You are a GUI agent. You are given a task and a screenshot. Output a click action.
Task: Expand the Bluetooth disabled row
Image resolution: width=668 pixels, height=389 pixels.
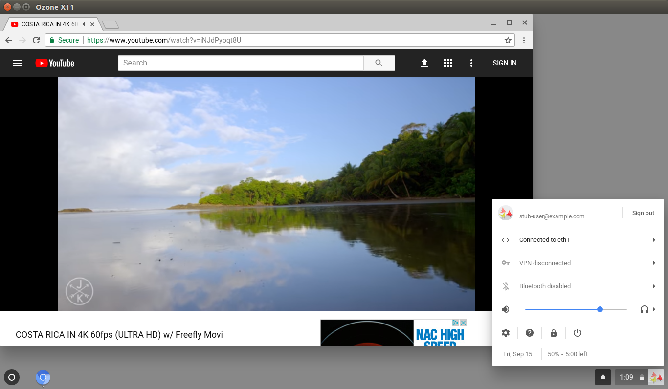[x=578, y=286]
